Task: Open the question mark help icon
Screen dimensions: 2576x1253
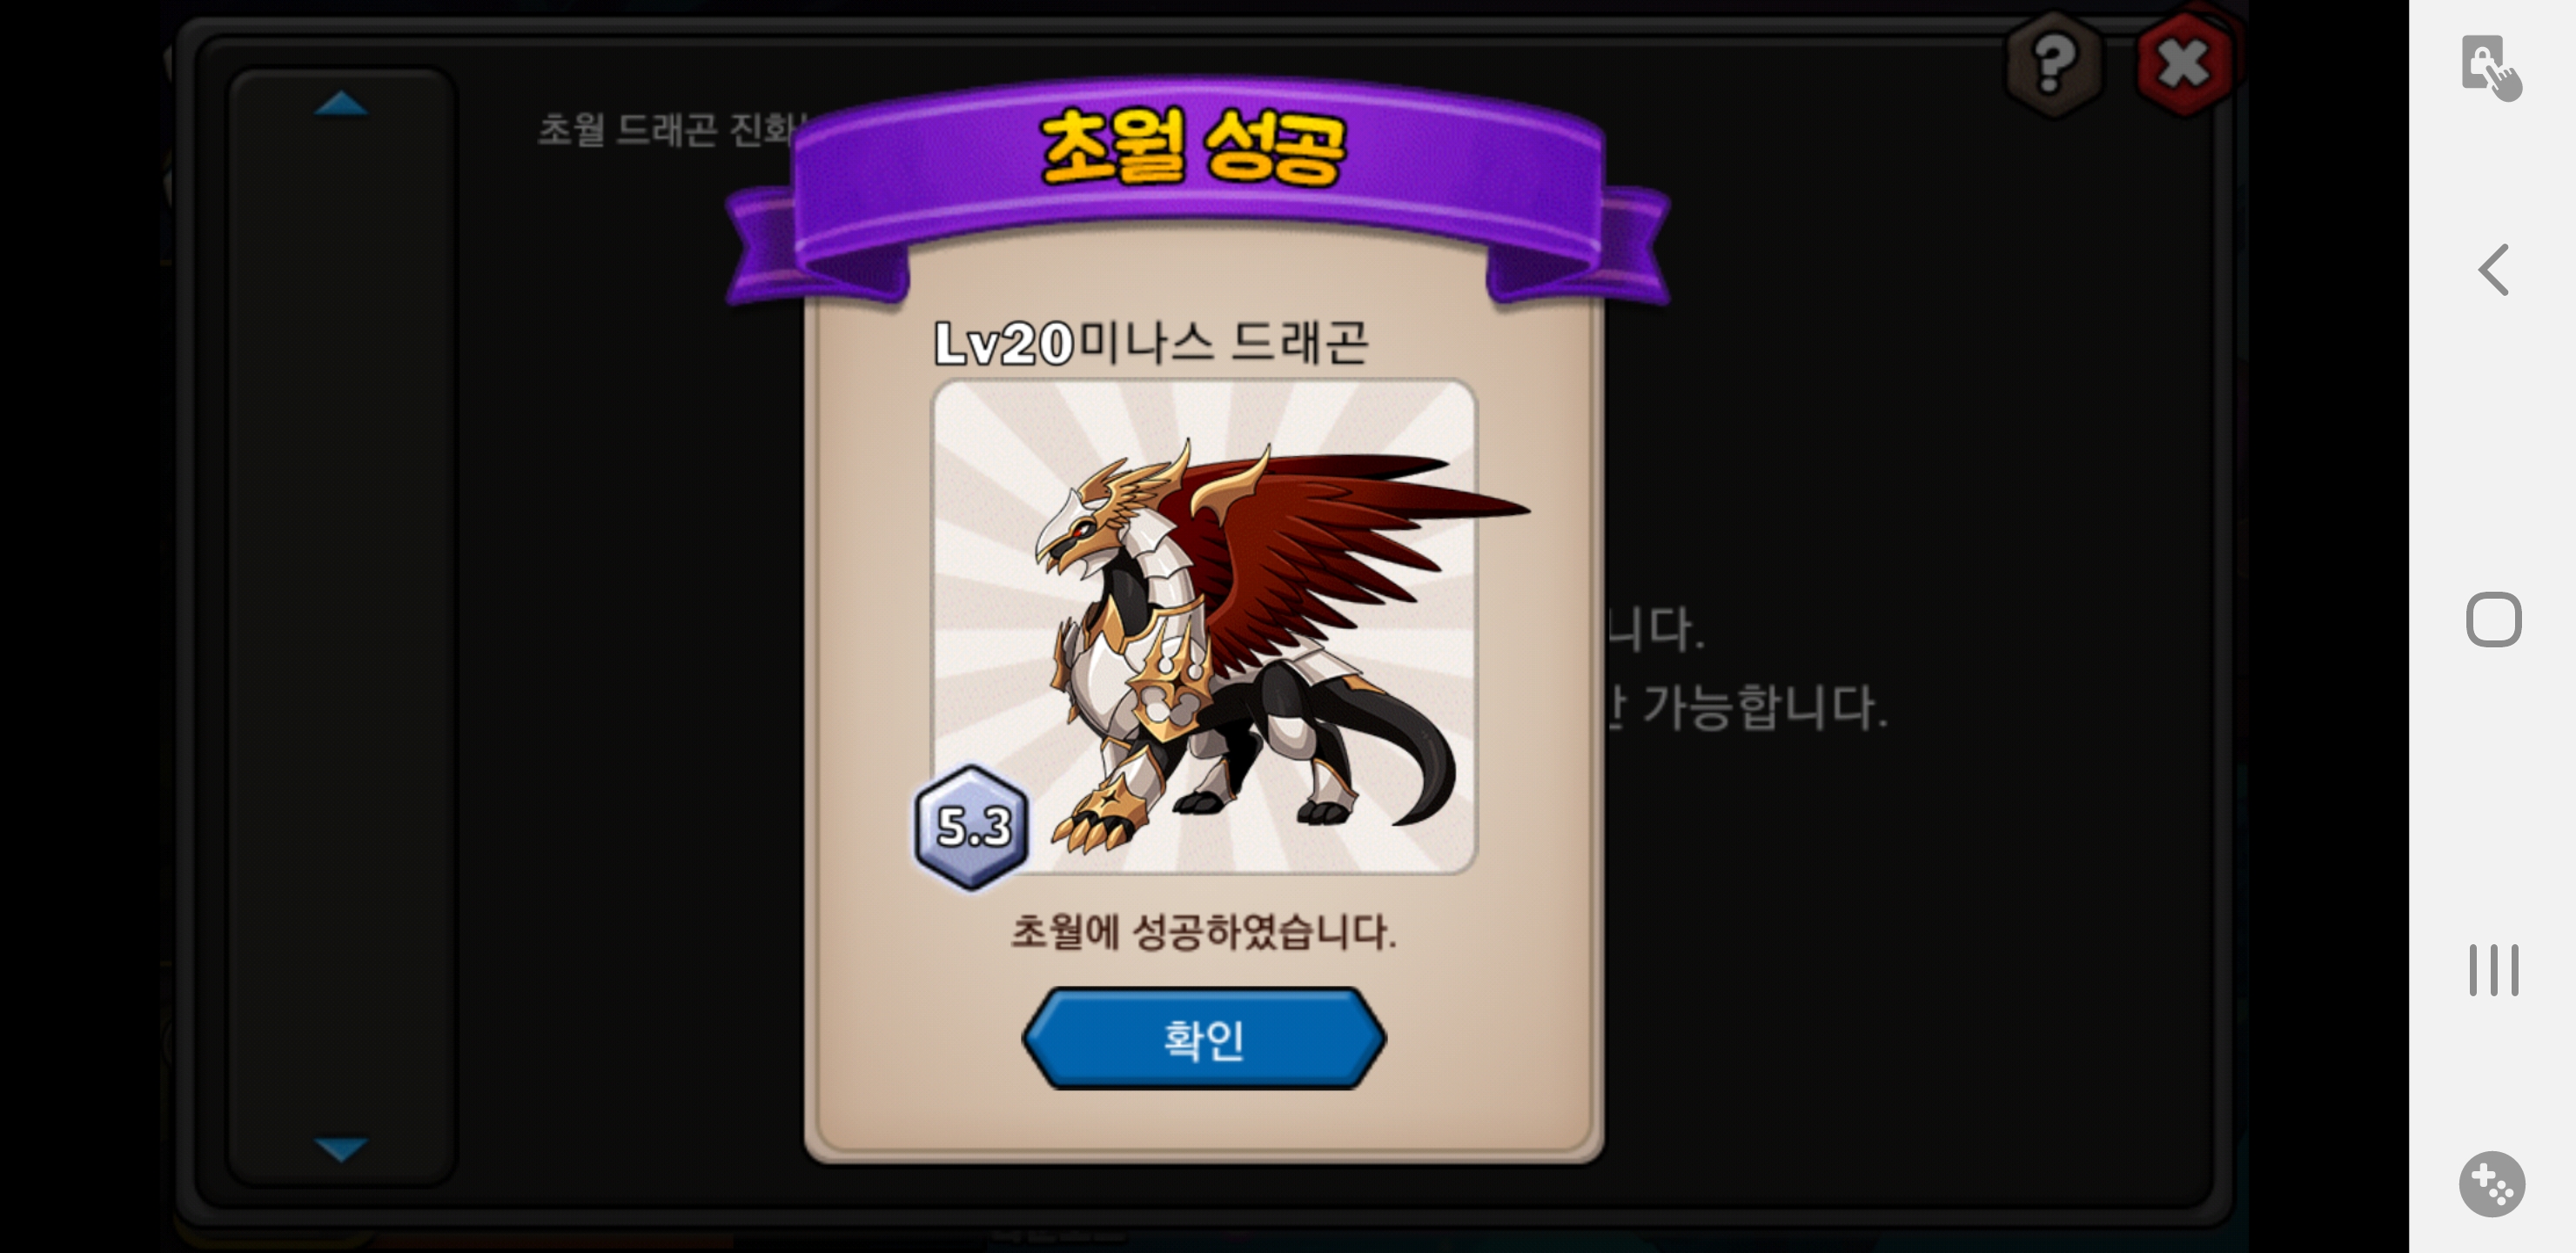Action: point(2054,64)
